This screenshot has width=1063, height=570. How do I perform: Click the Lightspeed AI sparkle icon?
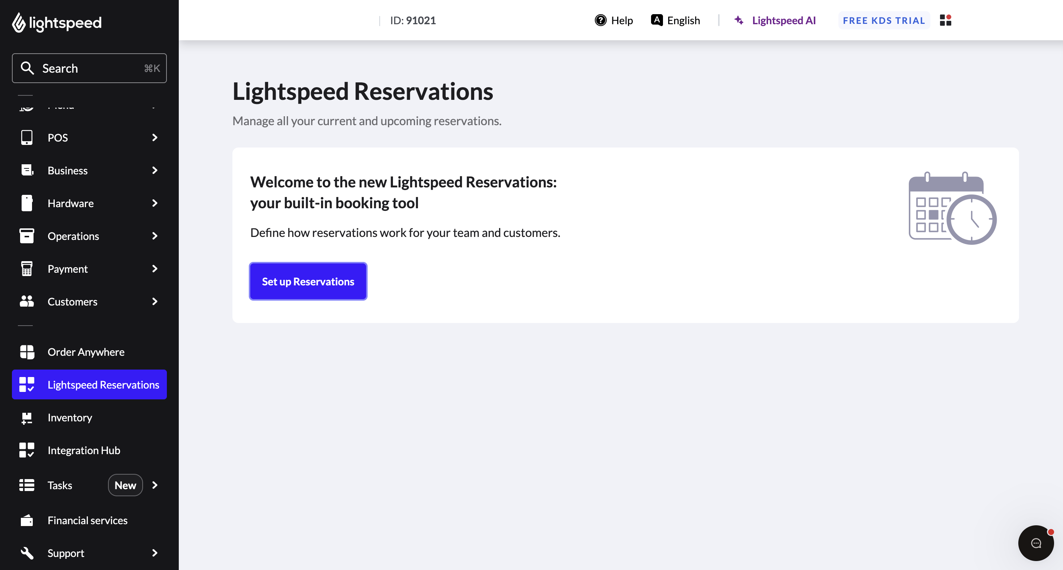coord(739,20)
